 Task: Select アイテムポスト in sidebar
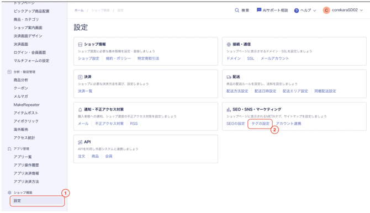pos(26,113)
